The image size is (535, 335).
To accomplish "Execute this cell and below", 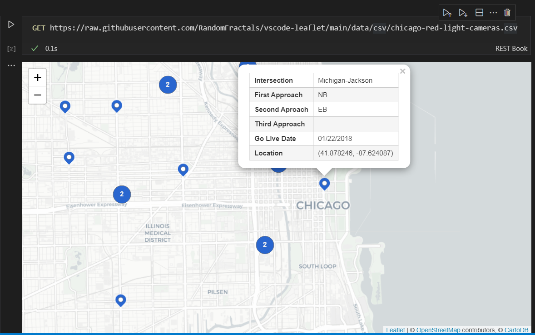I will coord(463,12).
